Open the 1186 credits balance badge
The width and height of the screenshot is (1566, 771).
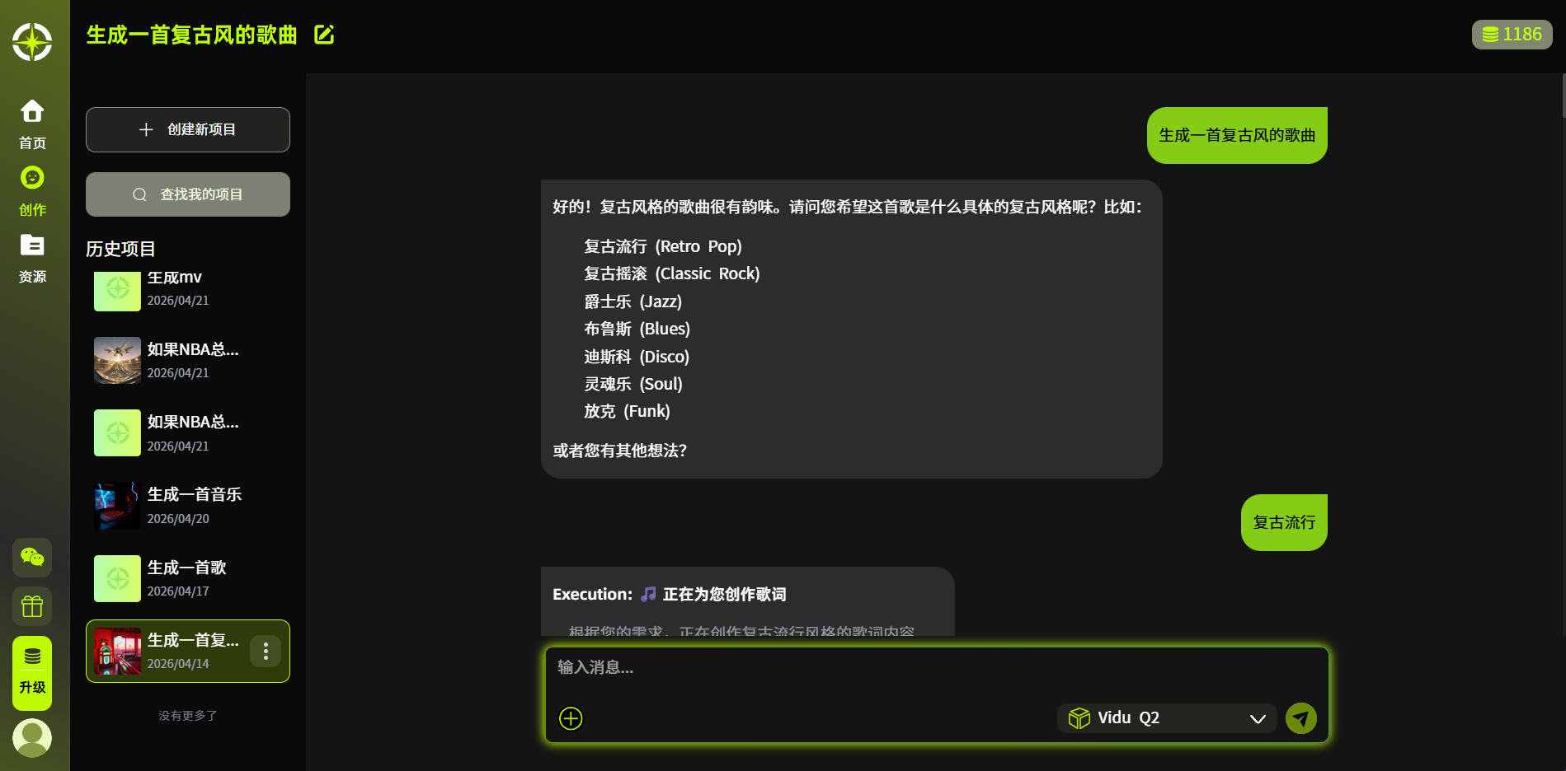[x=1512, y=35]
